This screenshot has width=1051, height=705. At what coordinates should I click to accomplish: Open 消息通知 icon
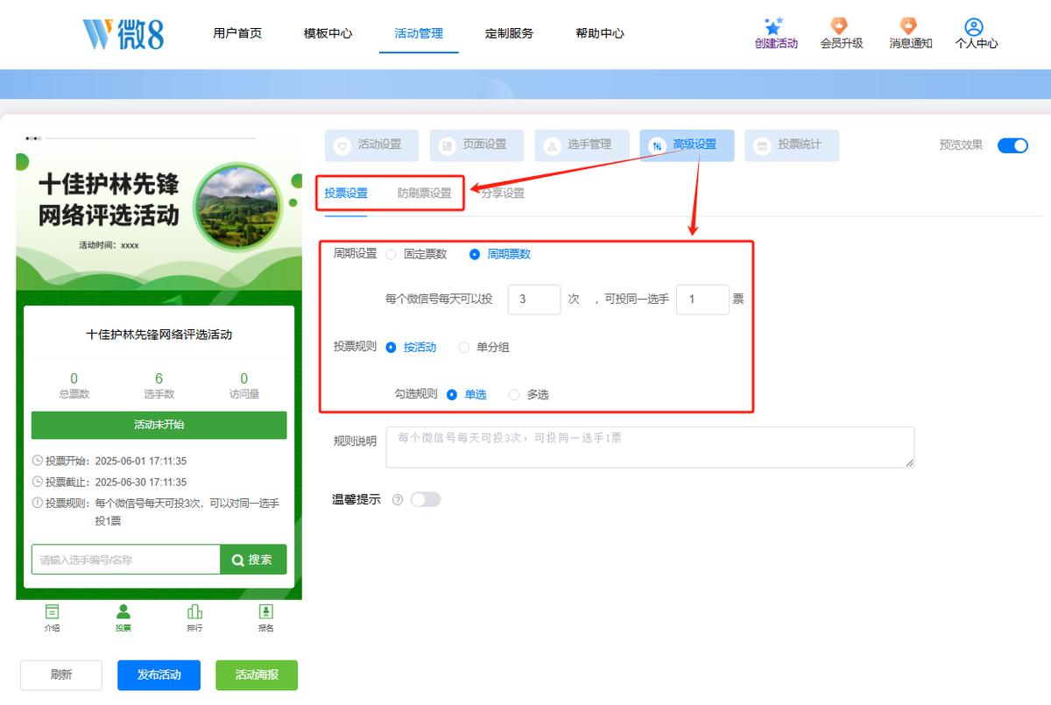pos(908,26)
